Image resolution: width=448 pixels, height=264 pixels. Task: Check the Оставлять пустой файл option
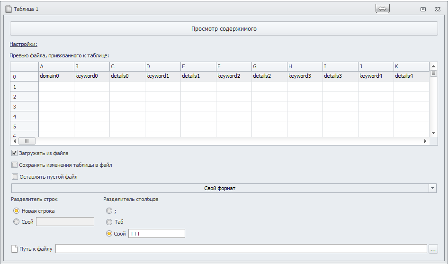(x=15, y=176)
